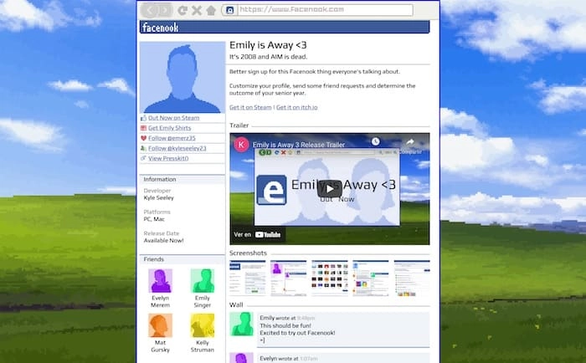
Task: Click the Emily is Away <3 page title
Action: coord(268,45)
